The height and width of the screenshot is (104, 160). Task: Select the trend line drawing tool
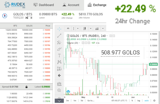click(x=59, y=36)
